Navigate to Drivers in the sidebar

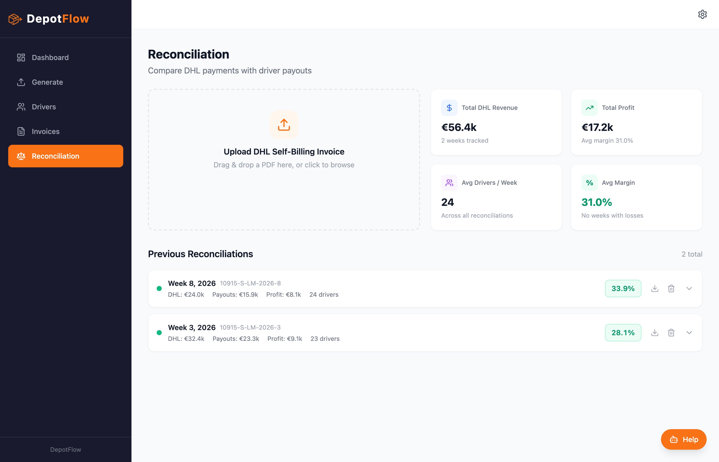(43, 107)
